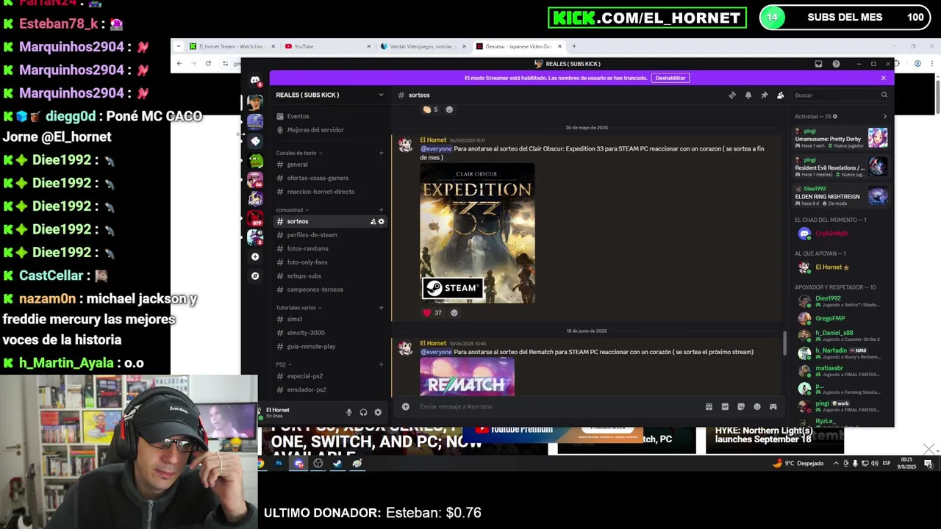Dismiss the Streamer mode banner
This screenshot has width=941, height=529.
(884, 78)
